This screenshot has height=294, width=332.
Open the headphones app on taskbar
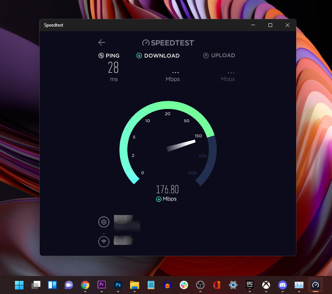167,285
